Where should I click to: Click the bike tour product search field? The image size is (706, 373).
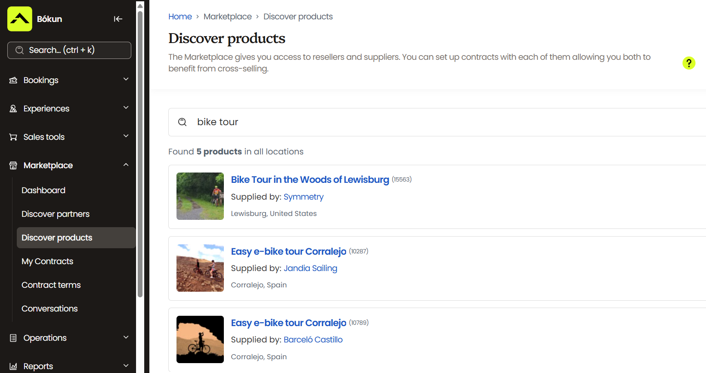coord(430,122)
